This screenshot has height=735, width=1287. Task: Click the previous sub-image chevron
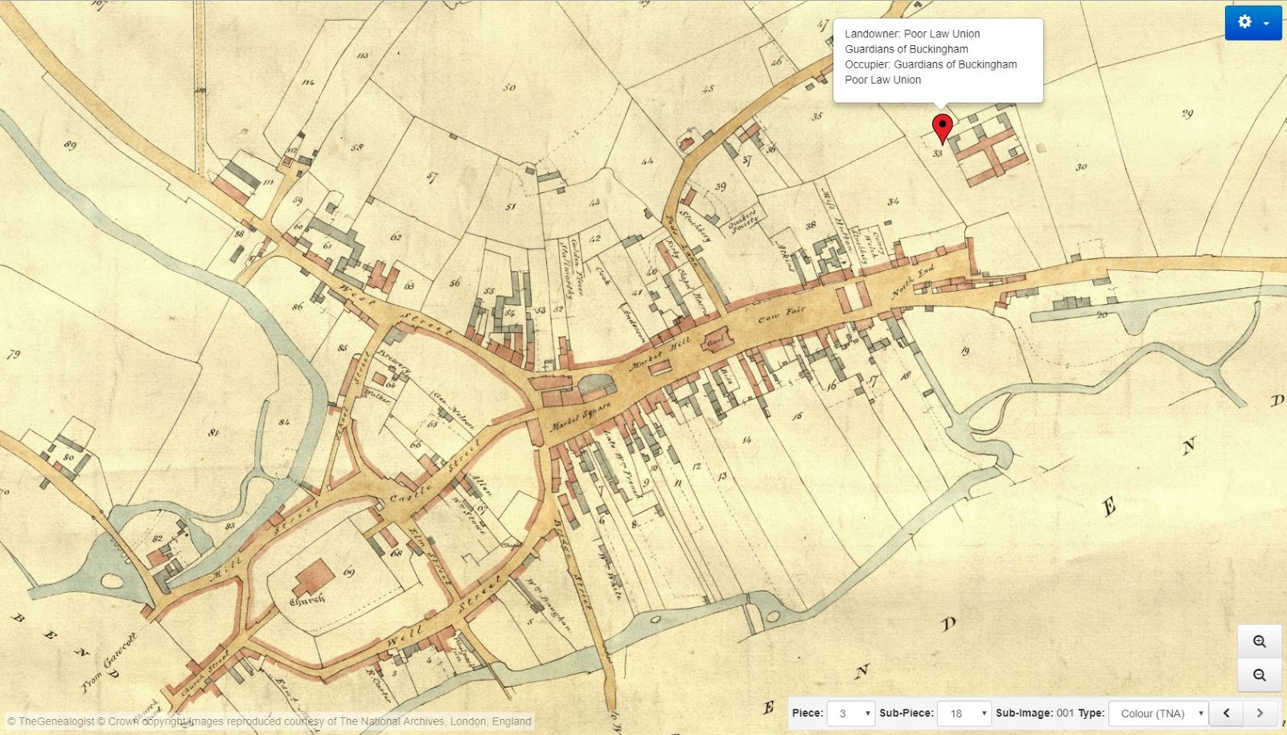coord(1227,713)
